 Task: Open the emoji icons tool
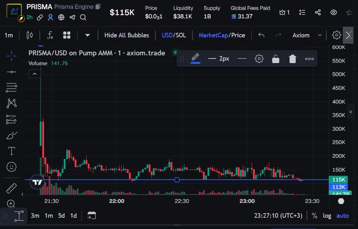coord(11,167)
